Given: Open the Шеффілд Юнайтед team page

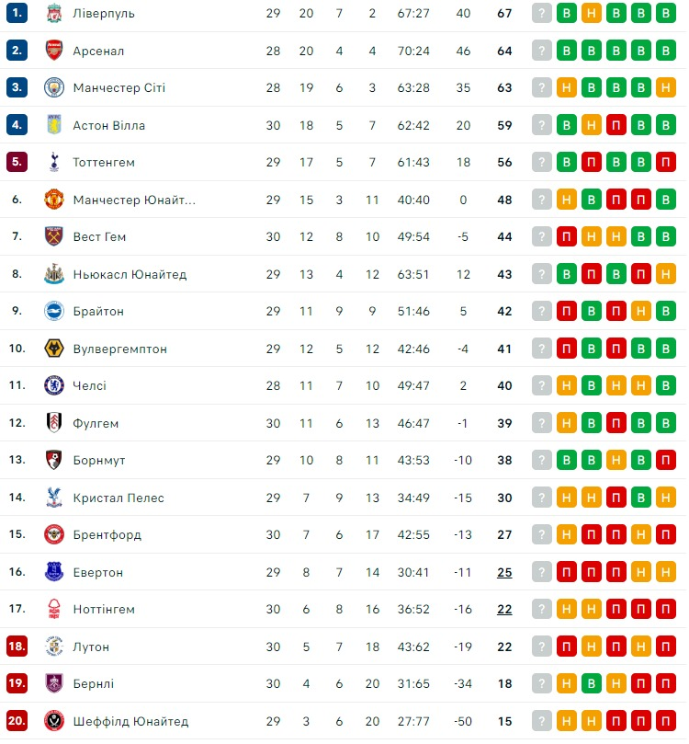Looking at the screenshot, I should 130,721.
